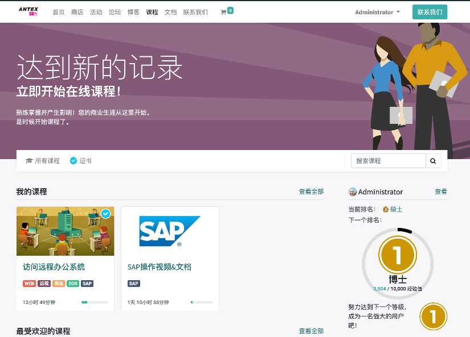
Task: Click the ANTEX logo
Action: coord(28,11)
